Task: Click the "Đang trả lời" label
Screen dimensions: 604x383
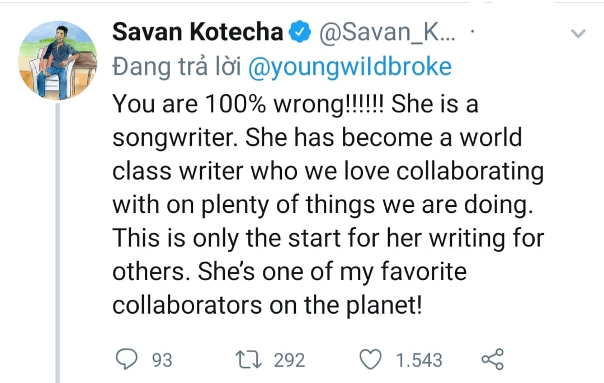Action: pos(176,67)
